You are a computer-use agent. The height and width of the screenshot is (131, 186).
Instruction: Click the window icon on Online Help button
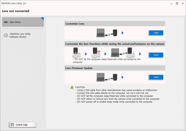pyautogui.click(x=12, y=125)
